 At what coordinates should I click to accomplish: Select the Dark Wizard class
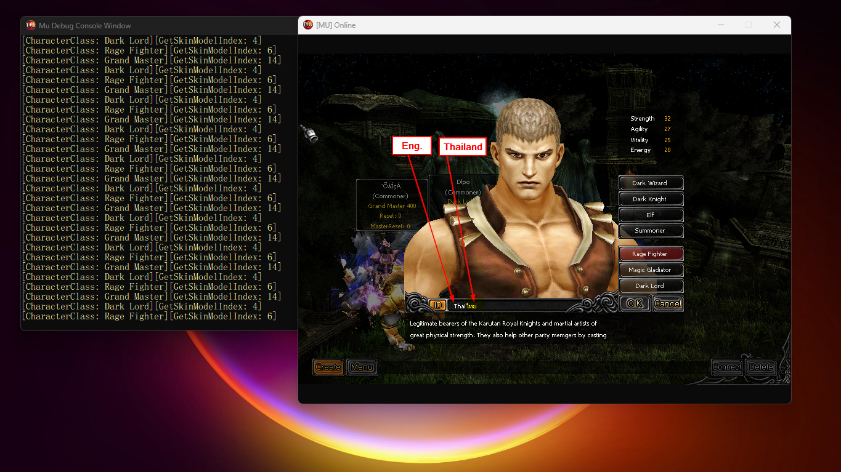point(651,183)
